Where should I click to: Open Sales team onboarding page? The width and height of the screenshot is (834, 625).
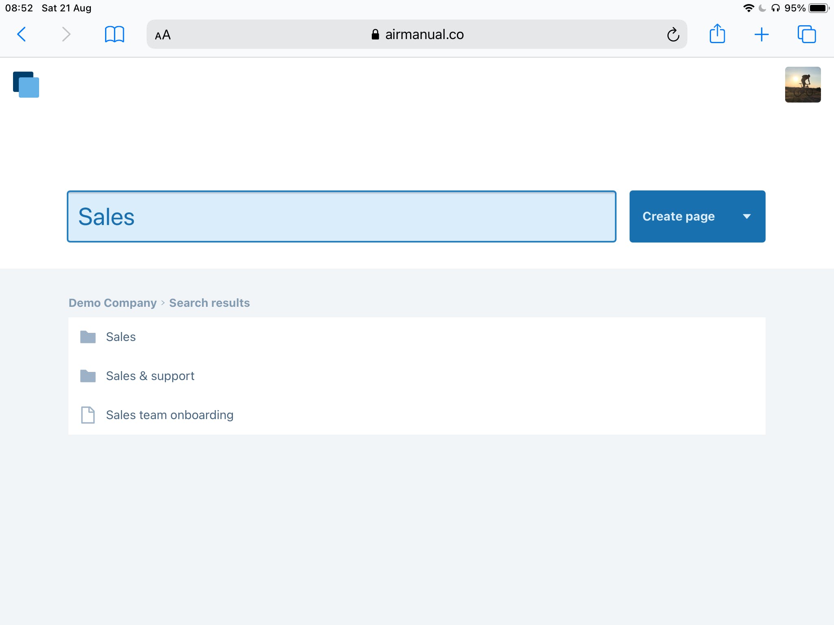169,415
